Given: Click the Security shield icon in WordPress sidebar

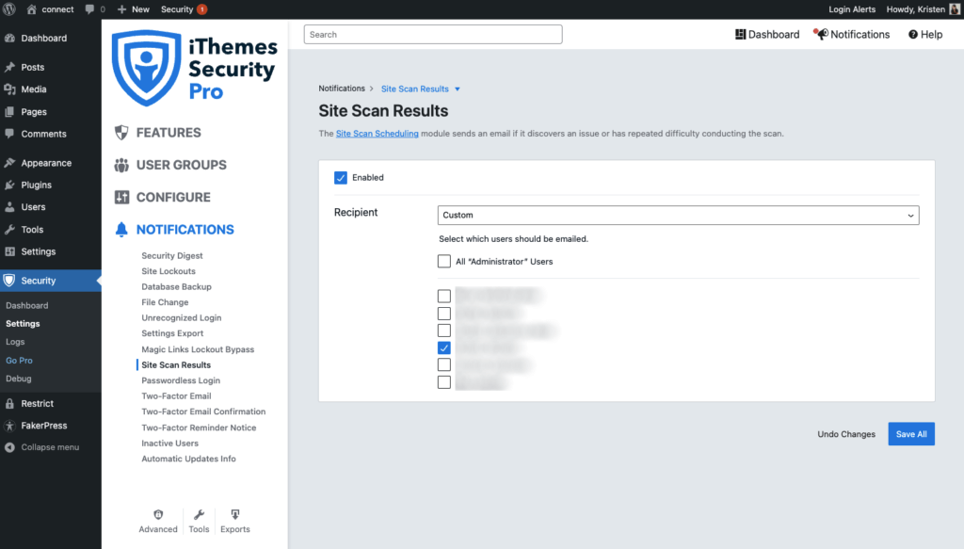Looking at the screenshot, I should pyautogui.click(x=9, y=281).
